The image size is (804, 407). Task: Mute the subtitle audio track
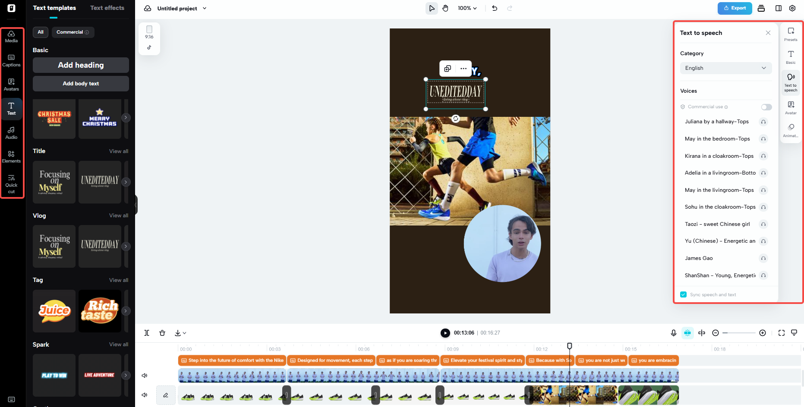[145, 375]
